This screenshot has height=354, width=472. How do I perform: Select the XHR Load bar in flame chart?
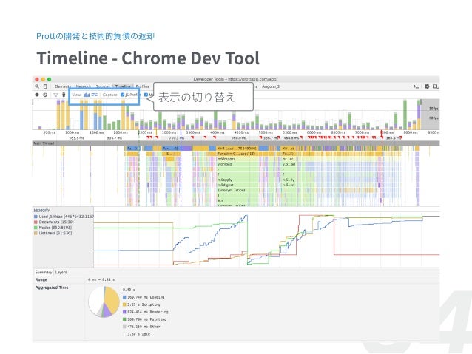tap(237, 149)
